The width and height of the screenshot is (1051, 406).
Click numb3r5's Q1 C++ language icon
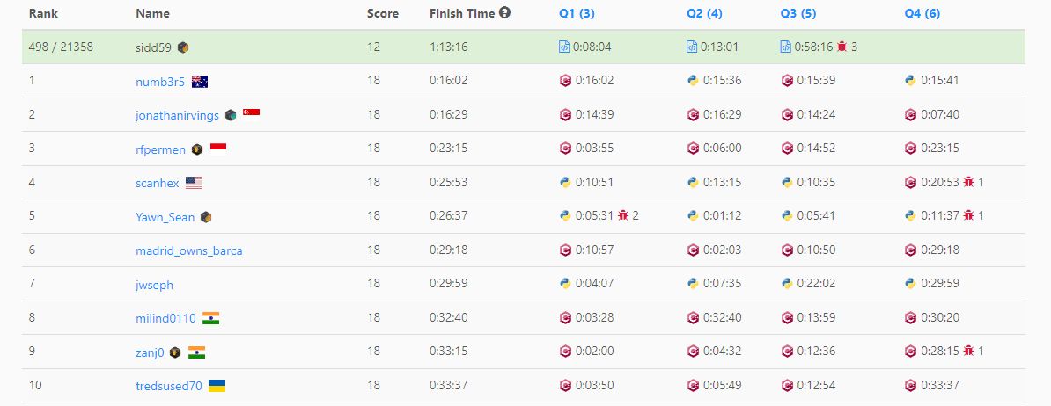click(565, 81)
